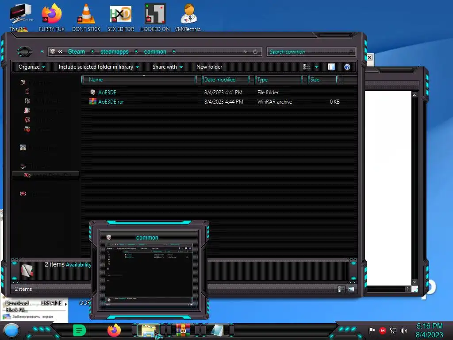Click the double-chevron before Steam in breadcrumb

click(x=60, y=51)
